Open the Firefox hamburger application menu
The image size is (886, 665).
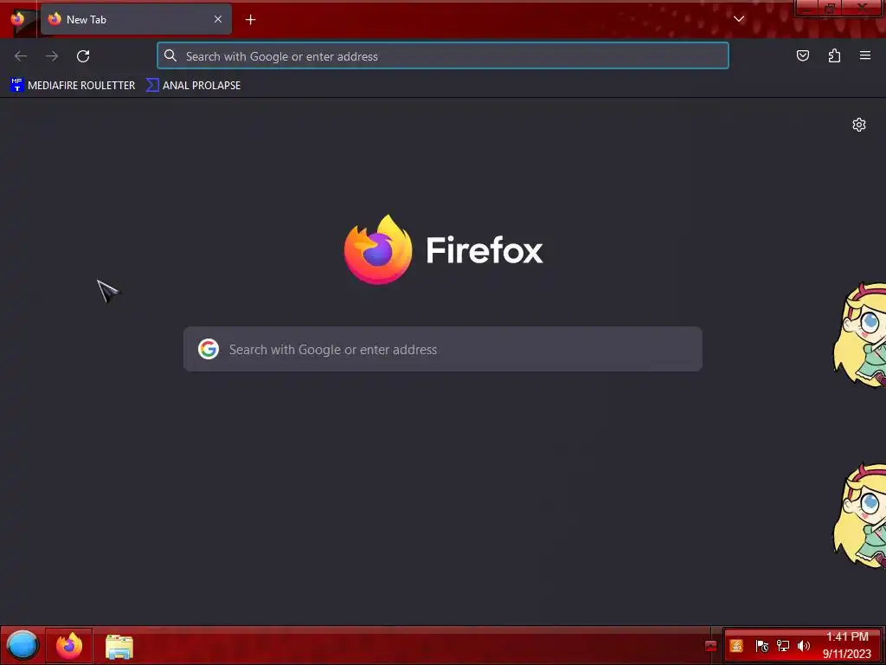click(x=865, y=55)
